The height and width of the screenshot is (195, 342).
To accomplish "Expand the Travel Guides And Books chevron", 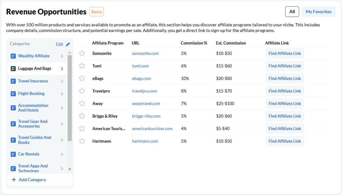I will point(62,140).
